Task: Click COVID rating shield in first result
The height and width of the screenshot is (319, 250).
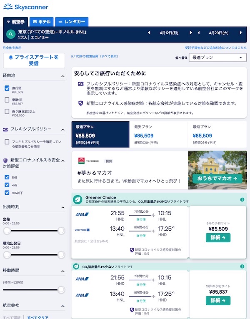Action: tap(132, 250)
